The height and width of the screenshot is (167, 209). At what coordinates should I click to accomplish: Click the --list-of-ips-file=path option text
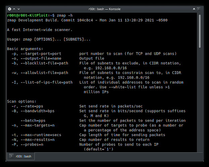click(x=47, y=82)
